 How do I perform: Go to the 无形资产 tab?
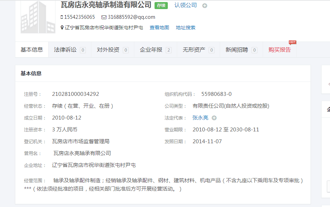(194, 50)
